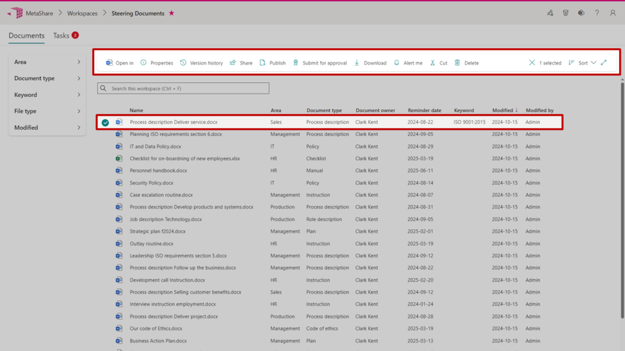The width and height of the screenshot is (625, 351).
Task: Click the Search this workspace field
Action: (x=183, y=88)
